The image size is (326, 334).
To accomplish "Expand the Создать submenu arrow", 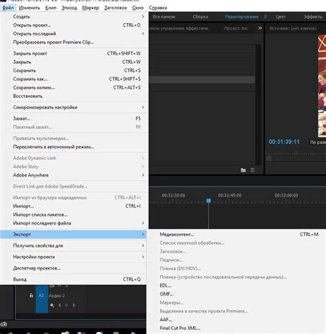I will [143, 16].
